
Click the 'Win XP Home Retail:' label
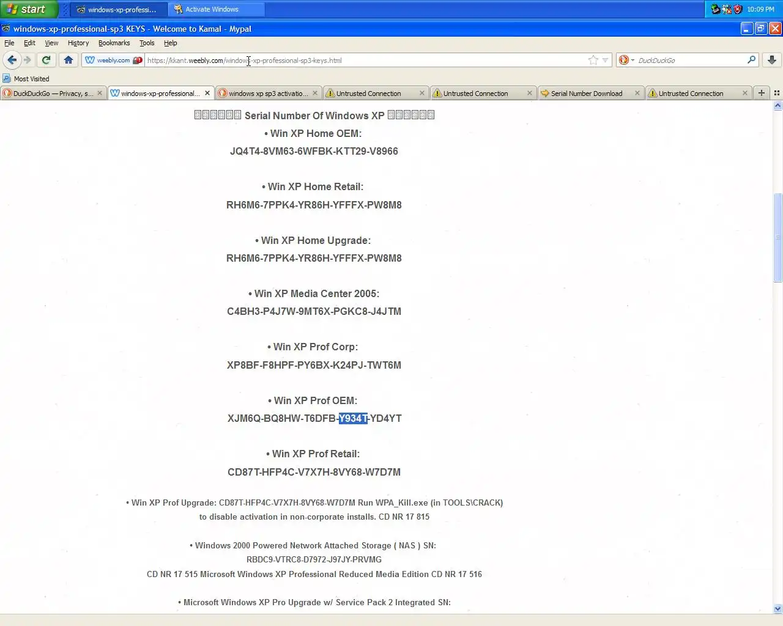313,186
